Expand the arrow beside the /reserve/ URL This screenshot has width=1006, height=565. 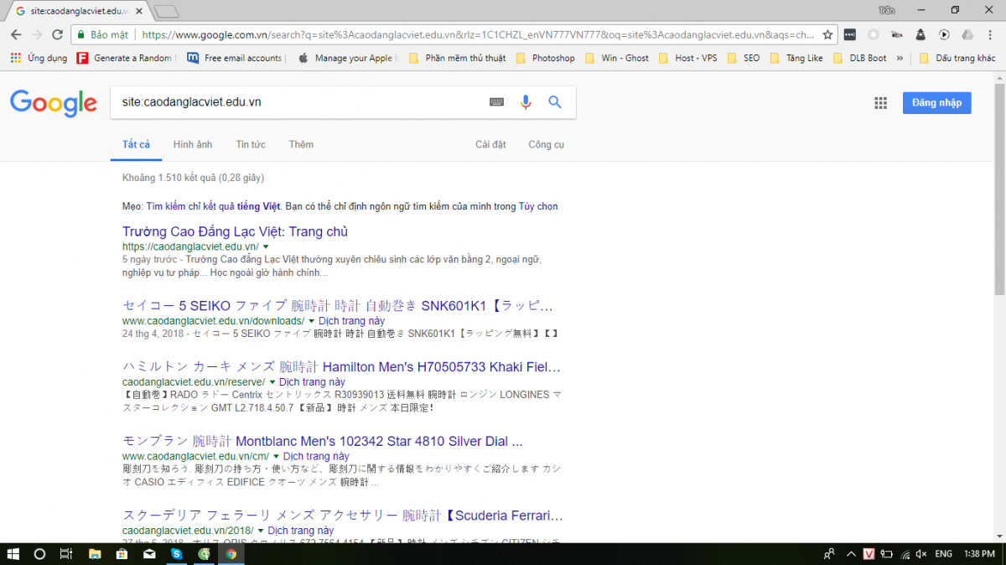(x=272, y=382)
